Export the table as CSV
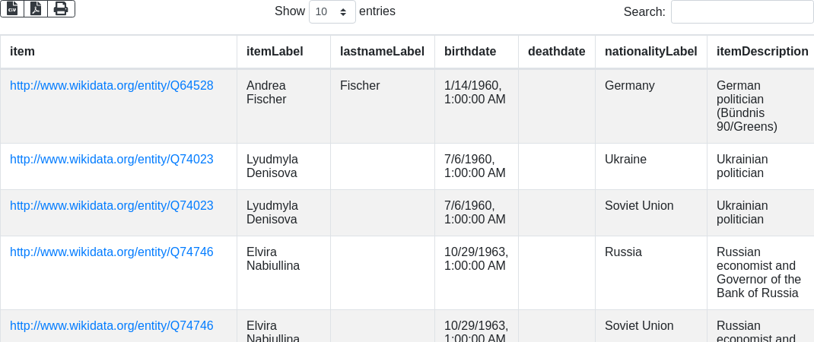 tap(12, 8)
